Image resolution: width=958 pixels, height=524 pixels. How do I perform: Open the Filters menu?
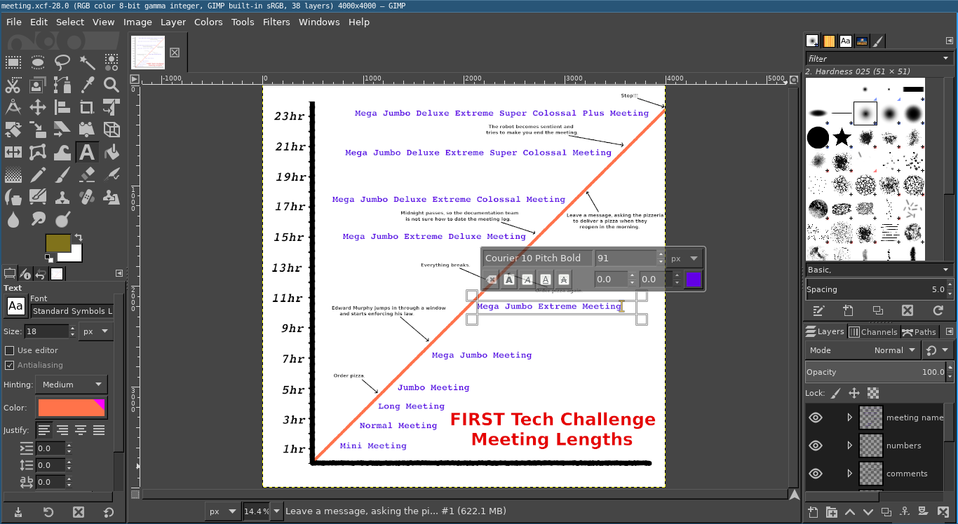(x=276, y=22)
